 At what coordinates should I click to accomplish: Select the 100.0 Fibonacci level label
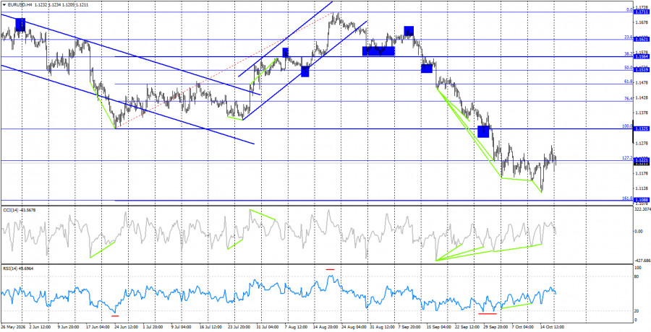click(x=627, y=126)
